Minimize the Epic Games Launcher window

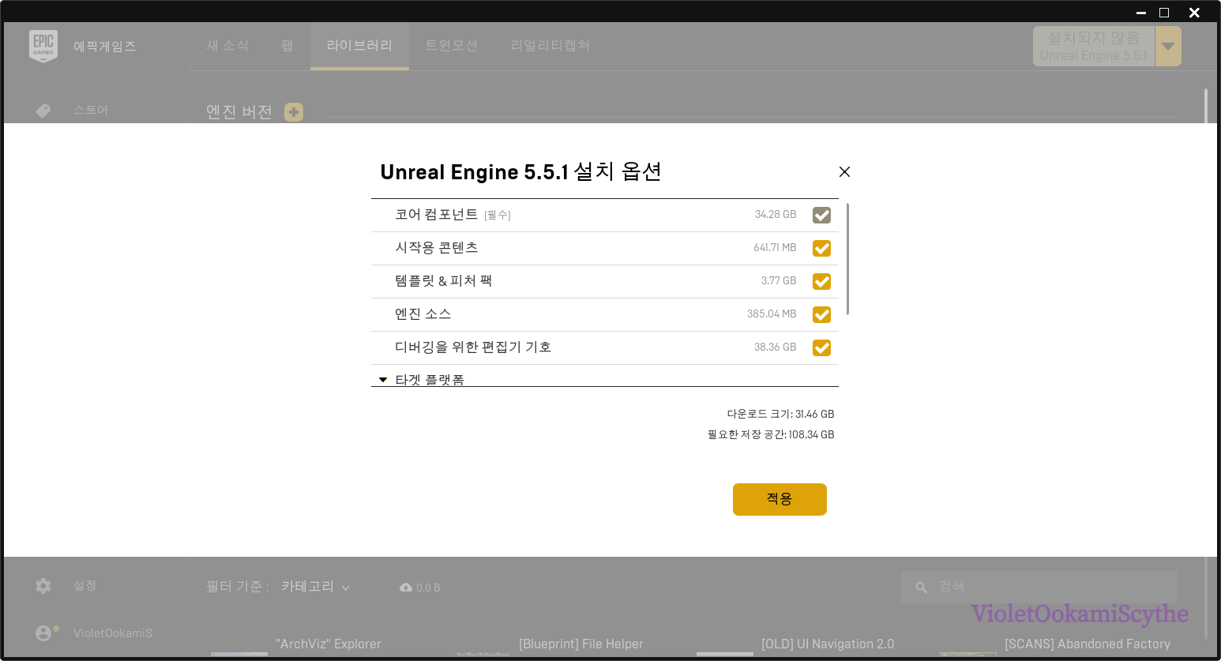[x=1141, y=13]
